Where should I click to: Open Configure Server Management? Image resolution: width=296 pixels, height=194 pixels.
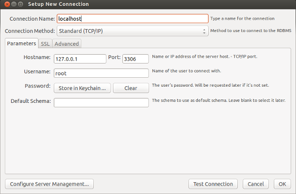point(49,184)
